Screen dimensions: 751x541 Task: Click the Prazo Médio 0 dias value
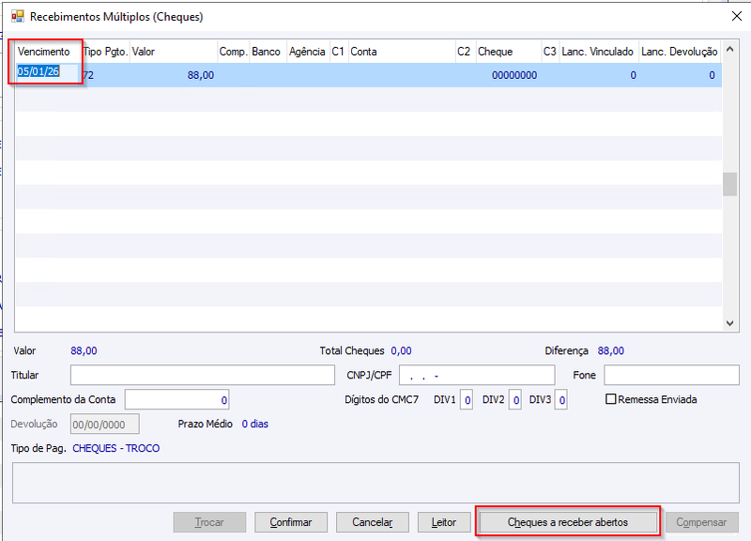tap(254, 425)
